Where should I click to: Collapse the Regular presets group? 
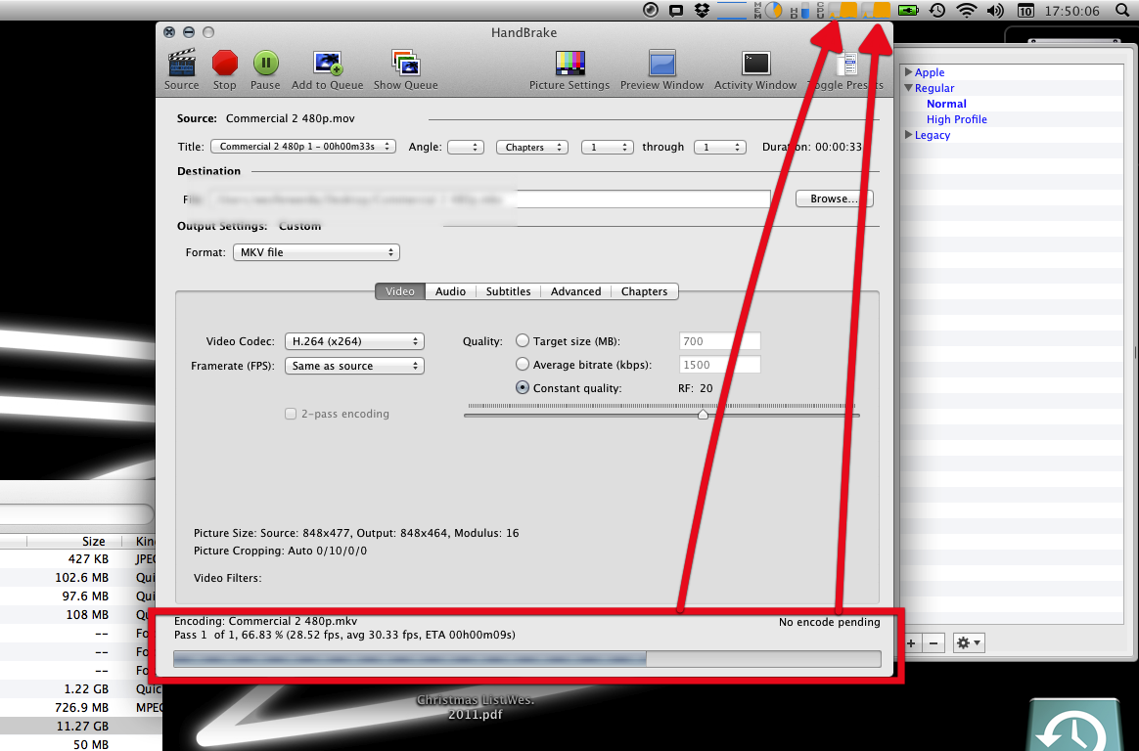[x=909, y=88]
